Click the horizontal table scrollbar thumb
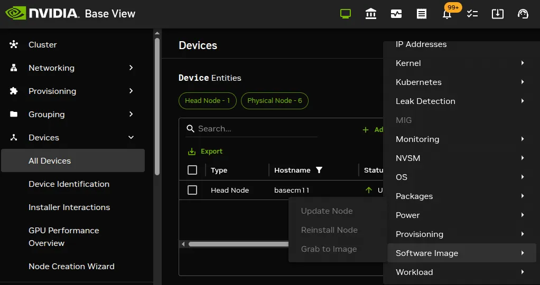Viewport: 540px width, 285px height. [238, 244]
